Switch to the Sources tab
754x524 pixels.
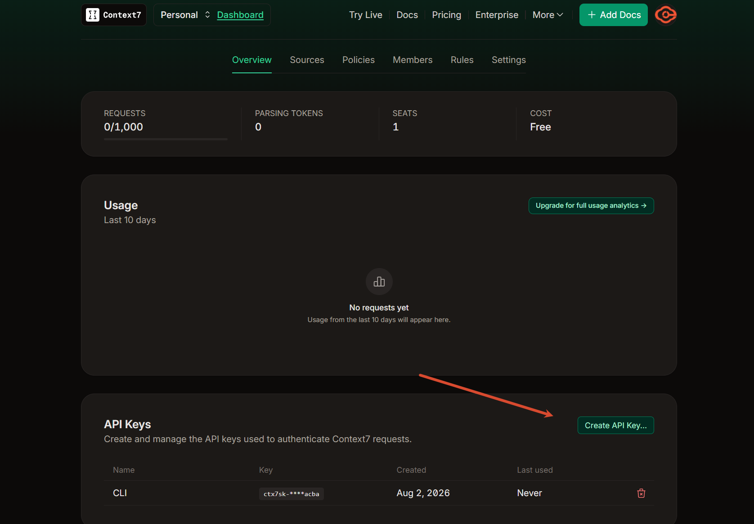tap(307, 60)
